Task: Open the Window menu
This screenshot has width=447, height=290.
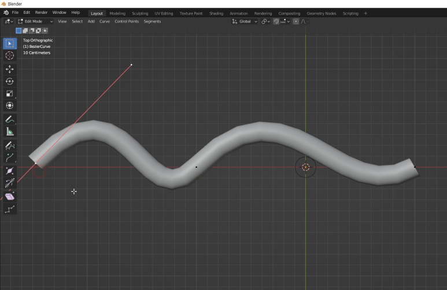Action: [59, 13]
